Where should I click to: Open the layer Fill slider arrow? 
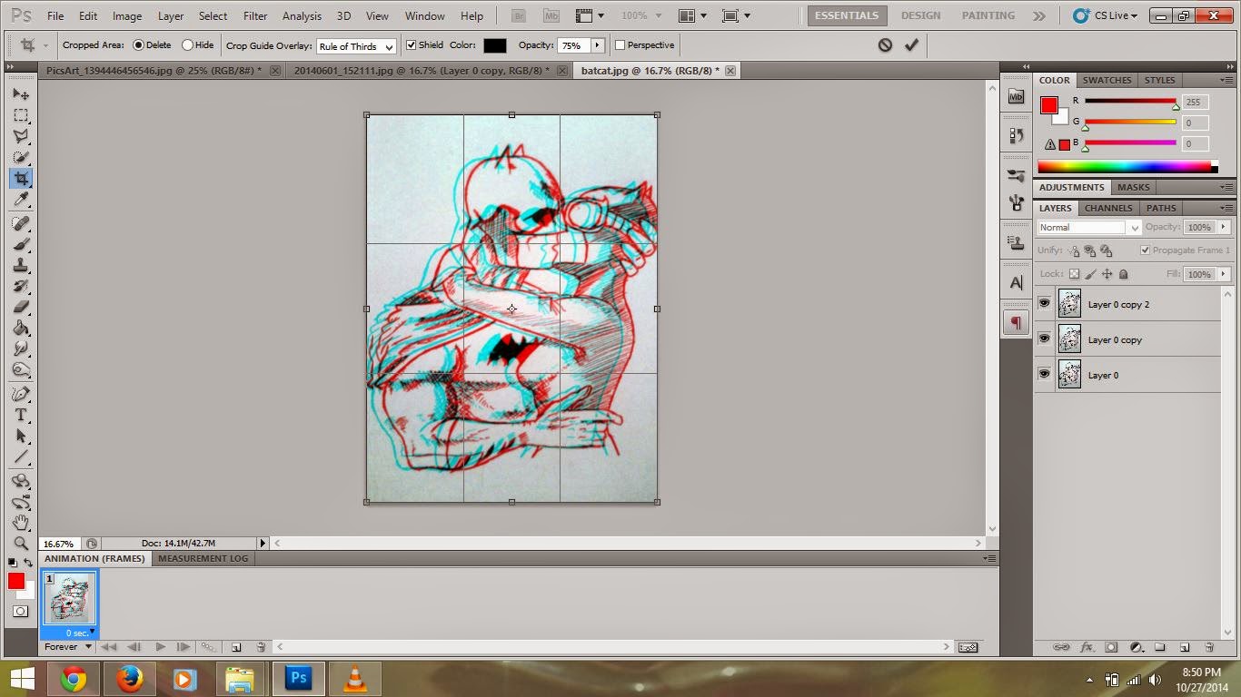click(1224, 274)
